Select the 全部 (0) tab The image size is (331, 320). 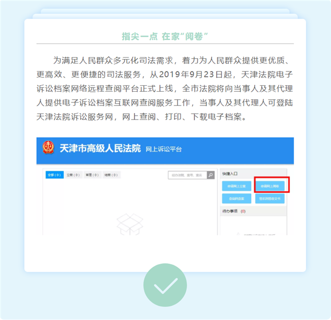[x=54, y=175]
